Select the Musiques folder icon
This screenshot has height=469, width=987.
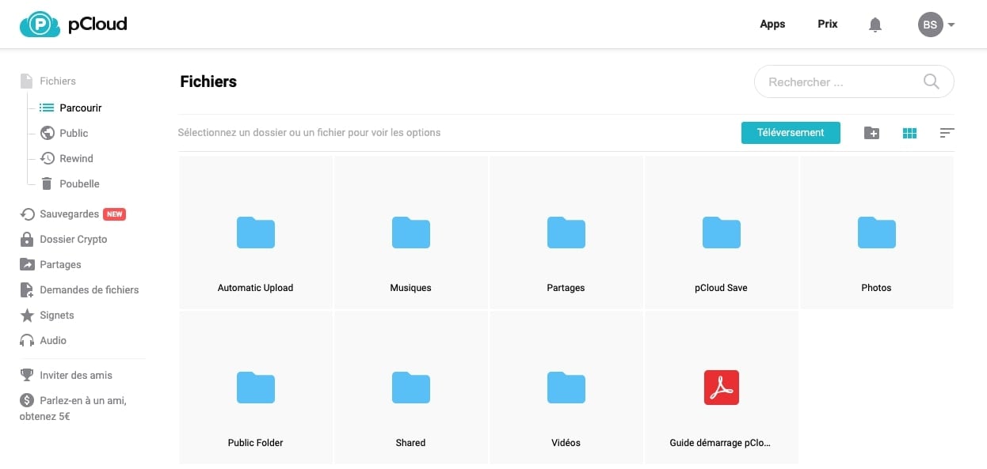point(411,233)
